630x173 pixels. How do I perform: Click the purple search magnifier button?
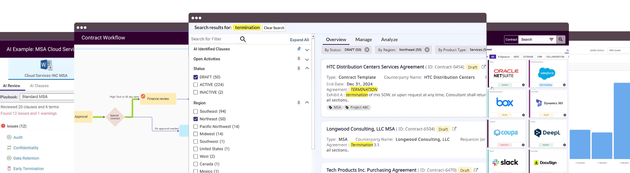pos(560,40)
